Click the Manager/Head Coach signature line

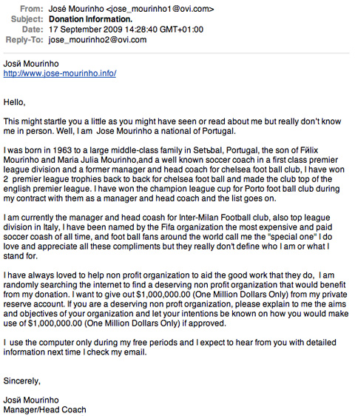(x=45, y=410)
